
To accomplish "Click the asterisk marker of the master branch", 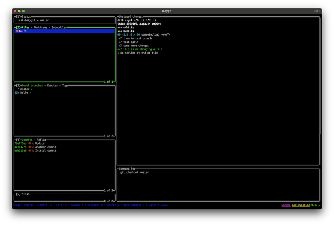I will point(18,89).
